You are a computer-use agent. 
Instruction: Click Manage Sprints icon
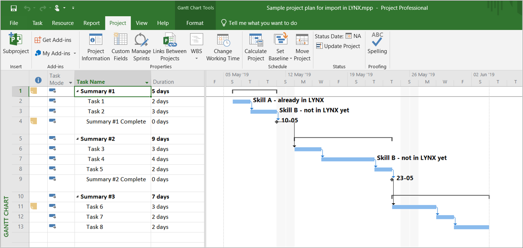pyautogui.click(x=141, y=40)
